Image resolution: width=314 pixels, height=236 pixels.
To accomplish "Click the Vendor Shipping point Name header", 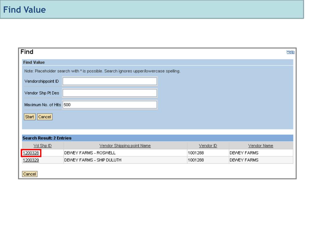I will tap(125, 146).
